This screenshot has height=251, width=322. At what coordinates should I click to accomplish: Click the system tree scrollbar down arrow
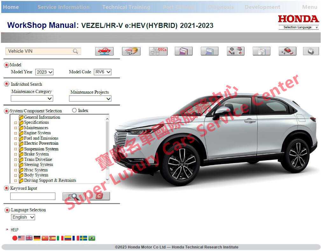pyautogui.click(x=107, y=179)
